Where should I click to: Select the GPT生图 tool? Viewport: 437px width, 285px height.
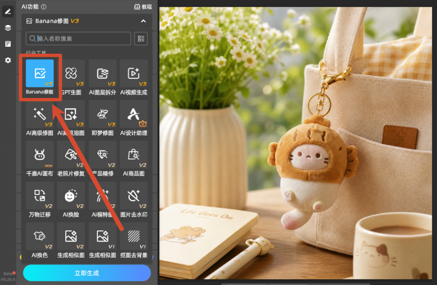tap(71, 78)
